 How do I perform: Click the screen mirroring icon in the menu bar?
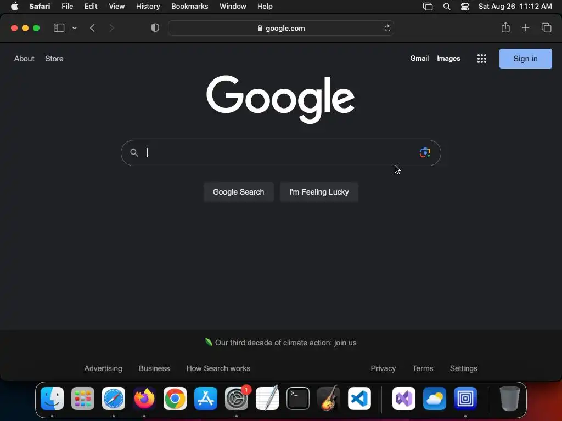coord(428,7)
